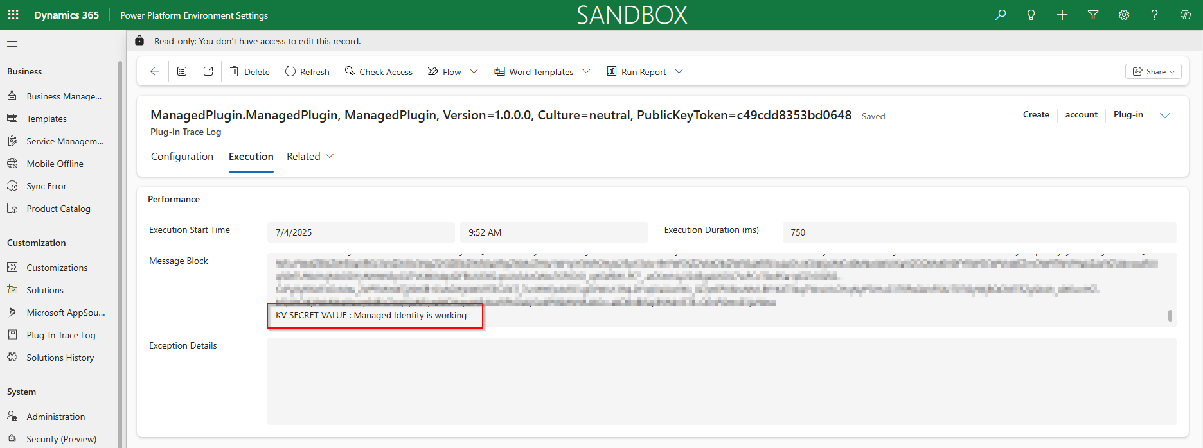The width and height of the screenshot is (1203, 448).
Task: Click the Exception Details text area
Action: click(x=722, y=381)
